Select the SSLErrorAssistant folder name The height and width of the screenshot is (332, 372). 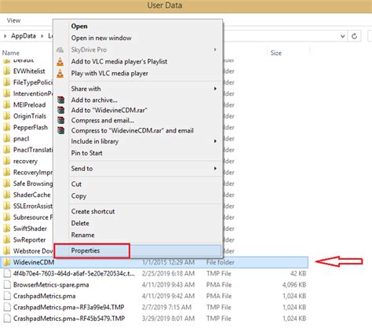(33, 206)
